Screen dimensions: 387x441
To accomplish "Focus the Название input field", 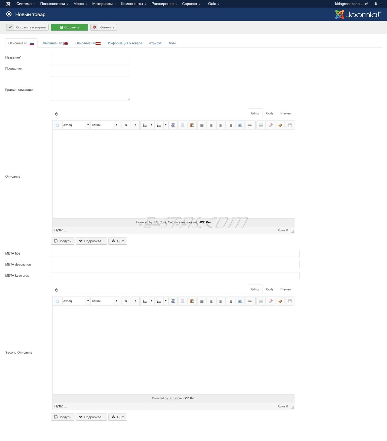I will click(91, 57).
